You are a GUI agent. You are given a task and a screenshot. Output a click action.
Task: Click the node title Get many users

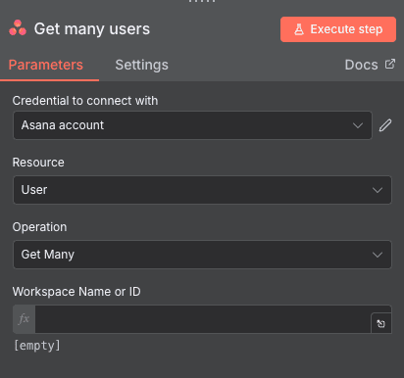coord(92,29)
